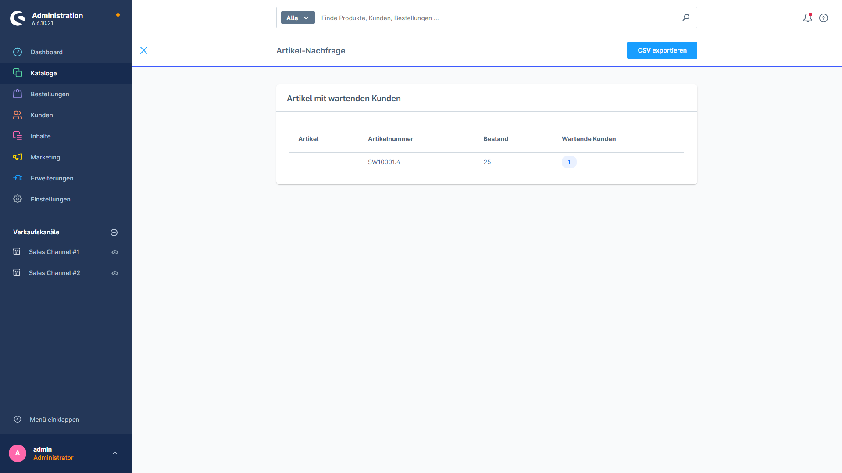The height and width of the screenshot is (473, 842).
Task: Open the Marketing menu item
Action: pos(66,157)
